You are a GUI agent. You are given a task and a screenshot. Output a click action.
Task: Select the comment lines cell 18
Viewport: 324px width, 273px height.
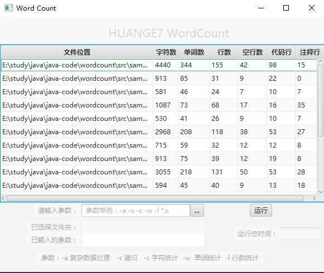[306, 185]
